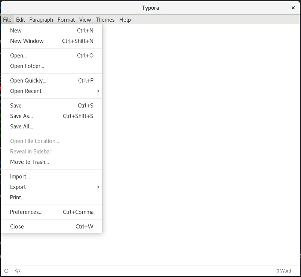
Task: Expand the Export submenu arrow
Action: (x=98, y=187)
